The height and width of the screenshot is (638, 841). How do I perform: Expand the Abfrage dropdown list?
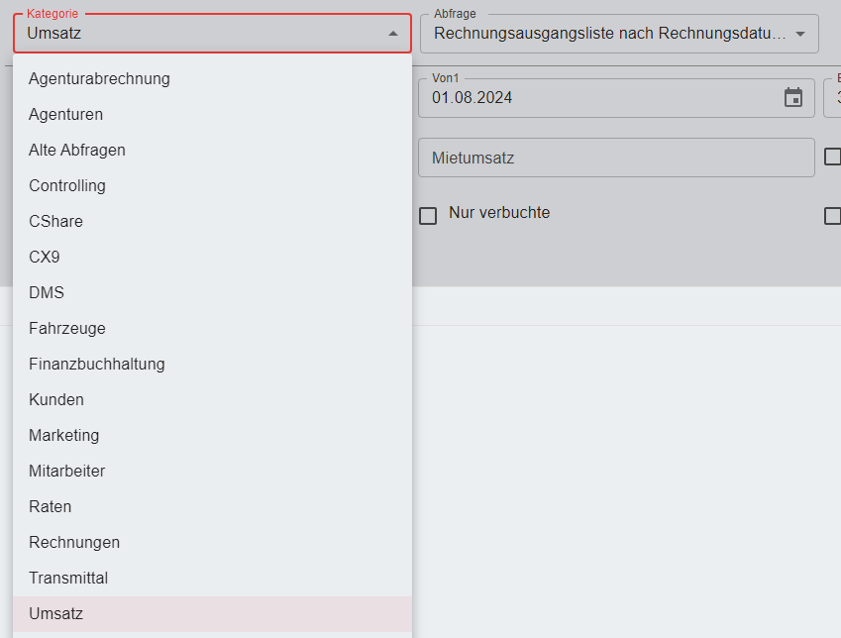pos(800,34)
